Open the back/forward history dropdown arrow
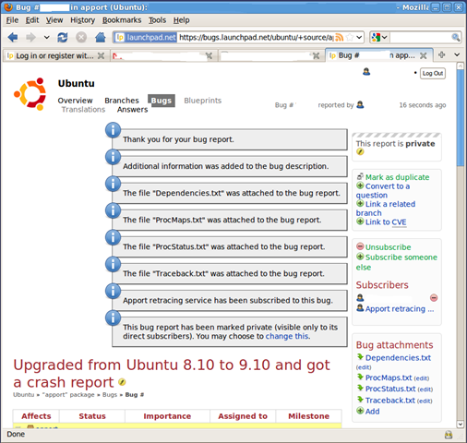Image resolution: width=467 pixels, height=443 pixels. [46, 38]
